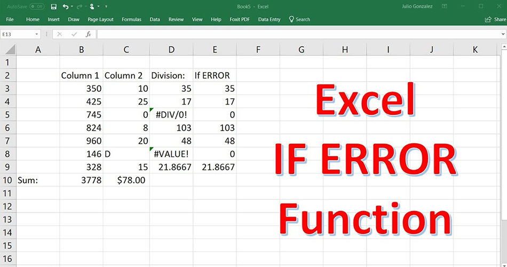The height and width of the screenshot is (267, 507).
Task: Click the Cancel X icon beside formula bar
Action: pos(60,34)
